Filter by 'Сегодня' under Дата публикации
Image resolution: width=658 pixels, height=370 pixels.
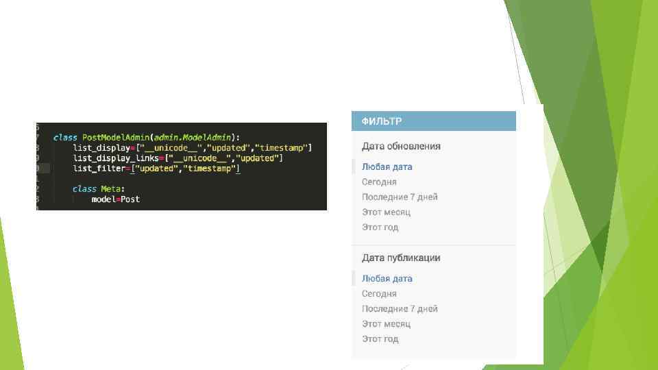[379, 294]
